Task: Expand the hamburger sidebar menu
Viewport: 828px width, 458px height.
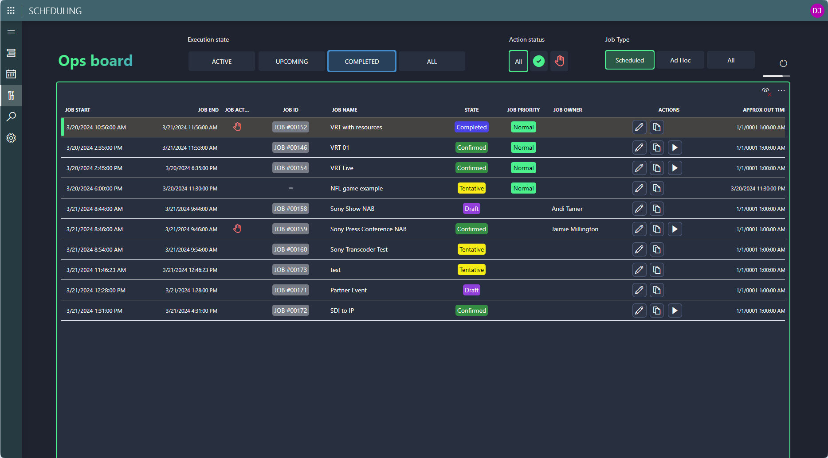Action: coord(11,32)
